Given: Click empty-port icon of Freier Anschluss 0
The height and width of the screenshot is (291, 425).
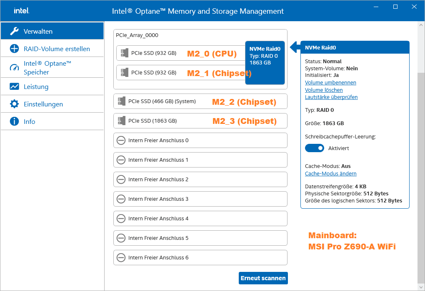Looking at the screenshot, I should 121,141.
